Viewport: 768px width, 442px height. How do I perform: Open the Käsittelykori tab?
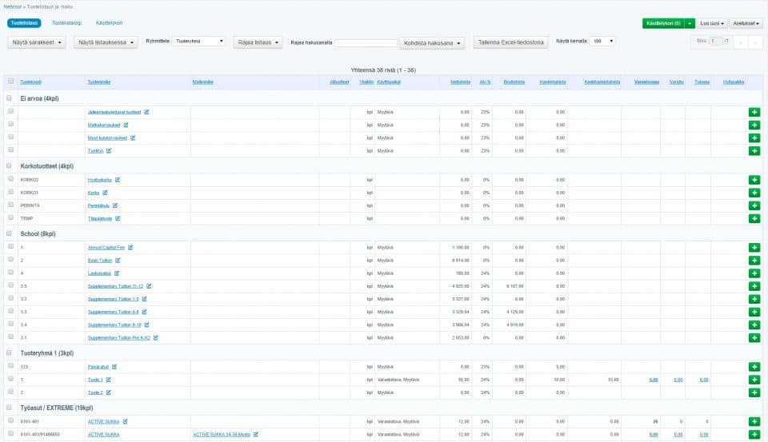[x=109, y=23]
